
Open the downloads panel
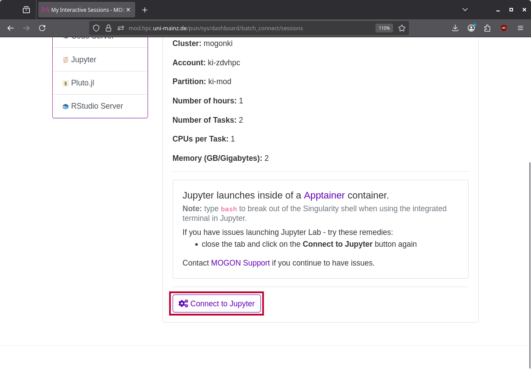tap(455, 28)
